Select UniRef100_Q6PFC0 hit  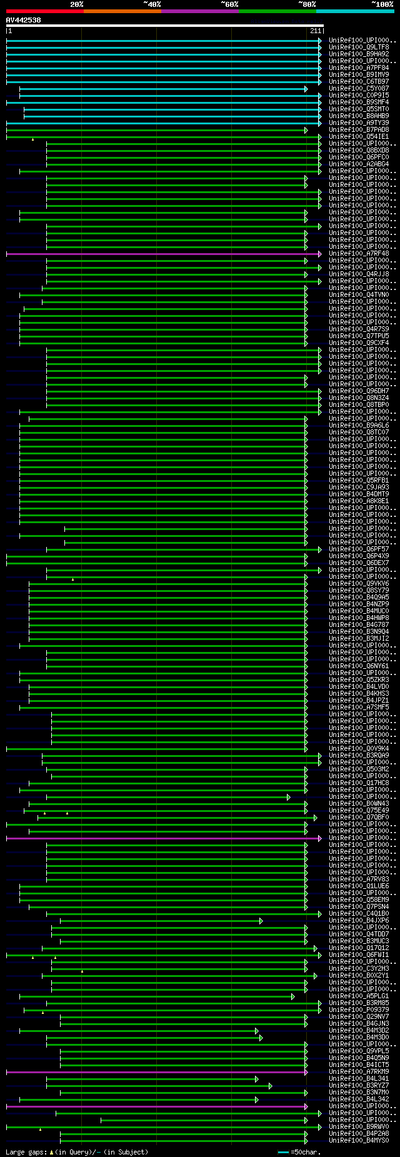(x=359, y=158)
